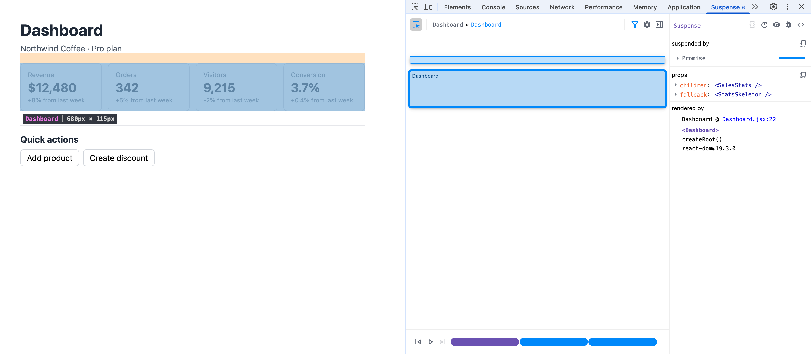Open Suspense panel gear settings
The image size is (811, 354).
647,25
